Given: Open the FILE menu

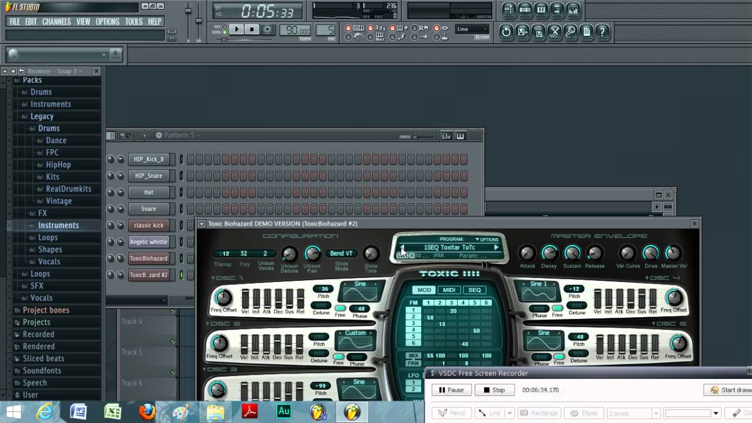Looking at the screenshot, I should pos(15,22).
